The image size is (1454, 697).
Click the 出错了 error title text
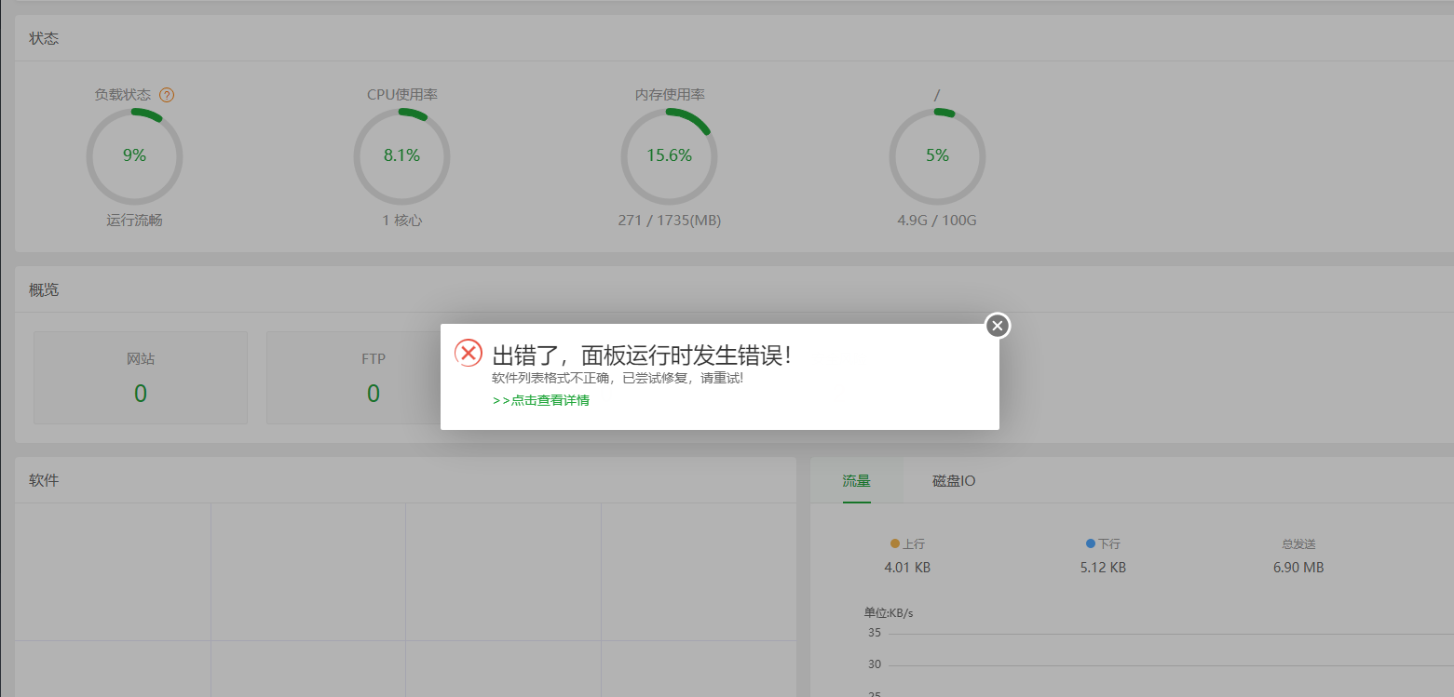[643, 355]
